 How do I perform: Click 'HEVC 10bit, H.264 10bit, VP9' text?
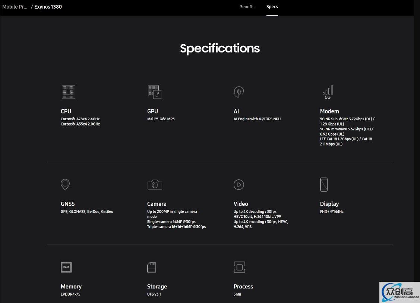(258, 217)
